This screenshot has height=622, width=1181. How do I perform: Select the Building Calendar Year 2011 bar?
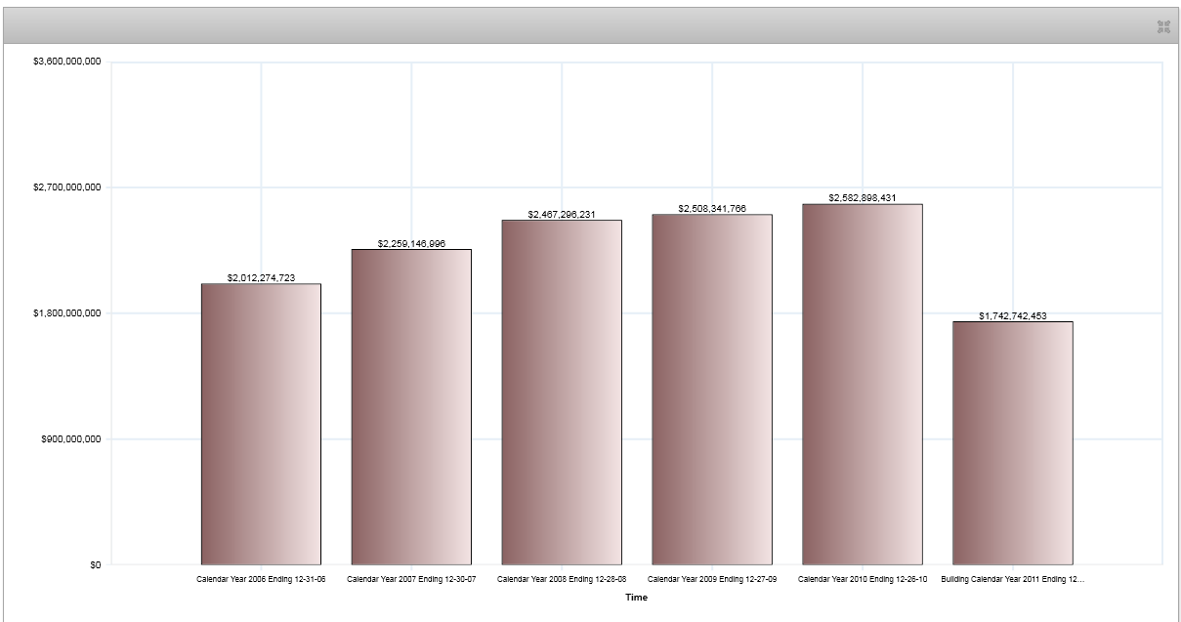point(1013,442)
